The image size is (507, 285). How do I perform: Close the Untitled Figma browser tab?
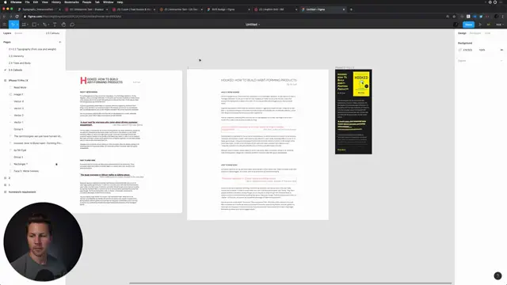pos(344,9)
